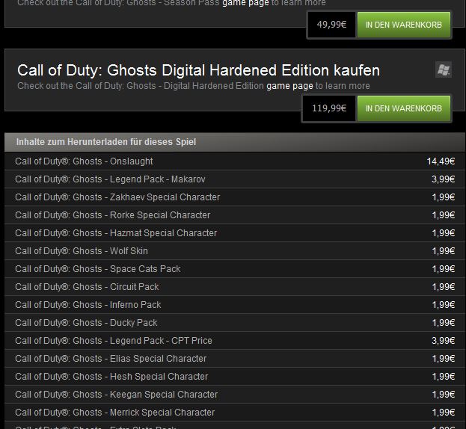
Task: Open game page link for Season Pass
Action: click(x=245, y=3)
